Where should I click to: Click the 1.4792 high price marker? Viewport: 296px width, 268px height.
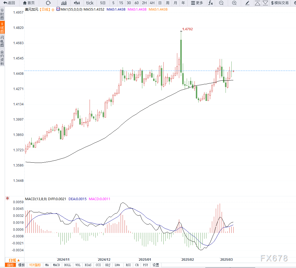(188, 29)
